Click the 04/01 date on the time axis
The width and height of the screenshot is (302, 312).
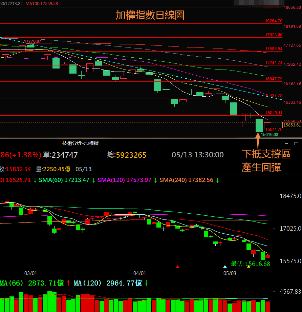[140, 273]
